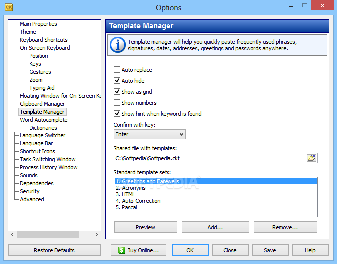The width and height of the screenshot is (337, 264).
Task: Click the blue info icon in Template Manager
Action: pos(117,45)
